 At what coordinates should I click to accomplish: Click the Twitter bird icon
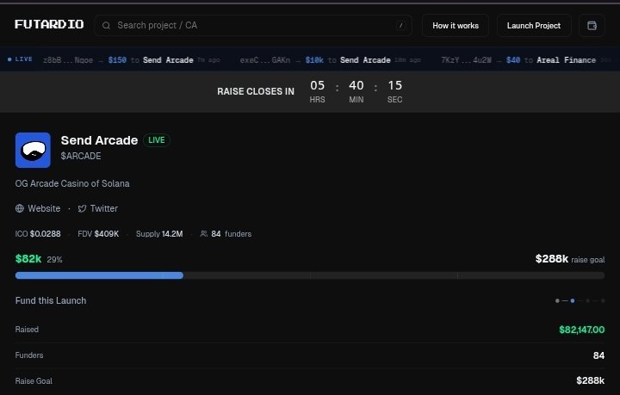[x=82, y=208]
